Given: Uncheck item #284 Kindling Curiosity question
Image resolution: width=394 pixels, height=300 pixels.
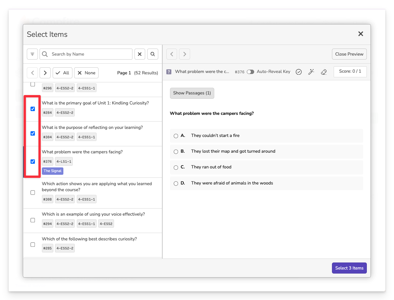Looking at the screenshot, I should tap(33, 109).
